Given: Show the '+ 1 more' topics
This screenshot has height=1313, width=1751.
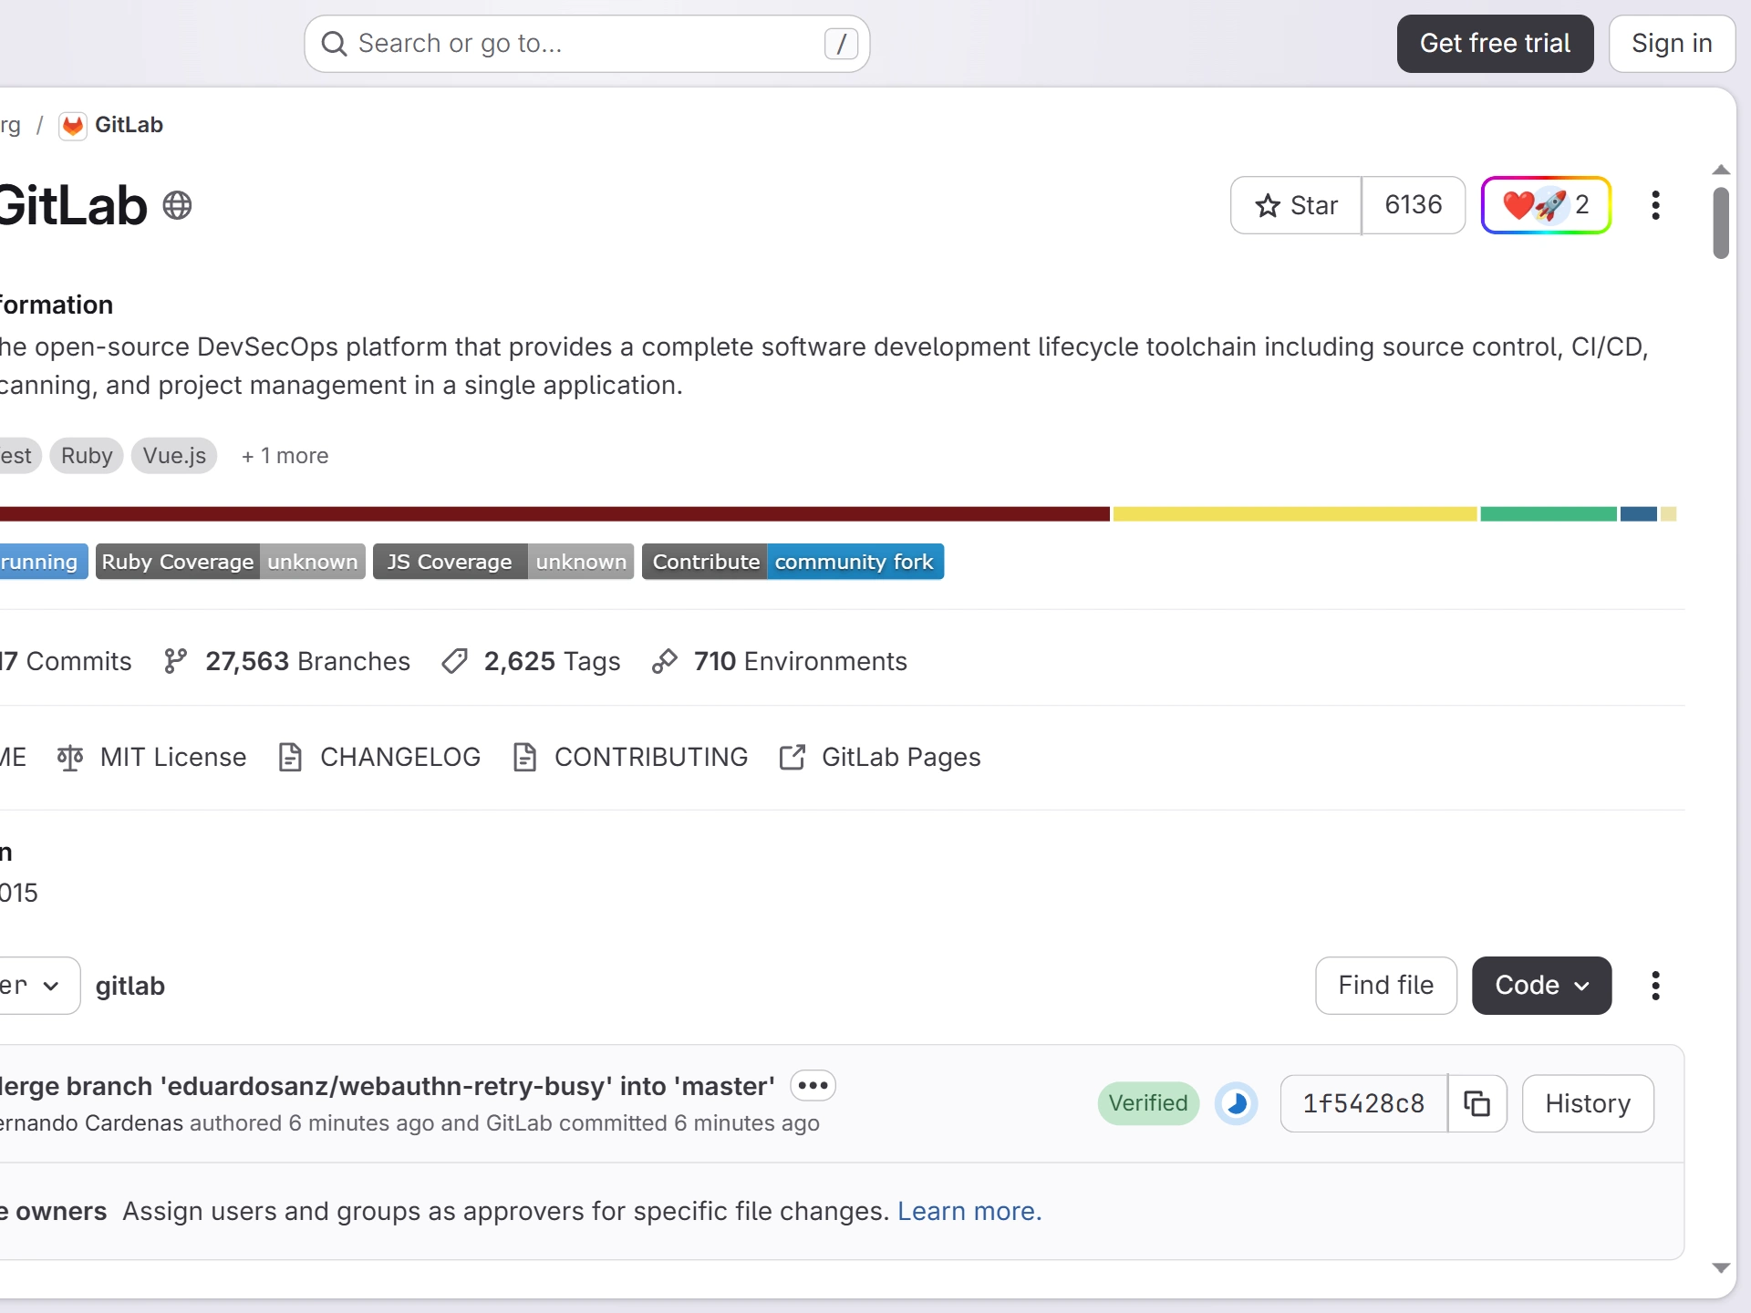Looking at the screenshot, I should [x=285, y=456].
